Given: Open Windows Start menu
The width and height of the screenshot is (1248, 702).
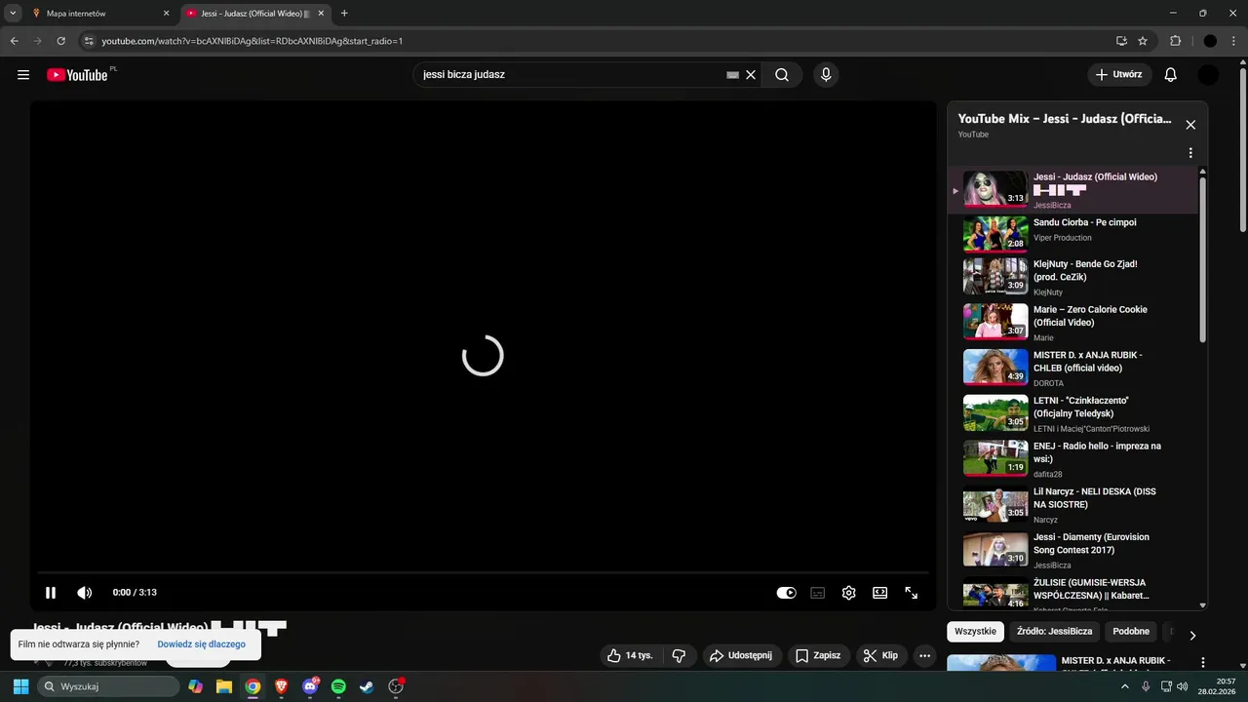Looking at the screenshot, I should pyautogui.click(x=20, y=686).
